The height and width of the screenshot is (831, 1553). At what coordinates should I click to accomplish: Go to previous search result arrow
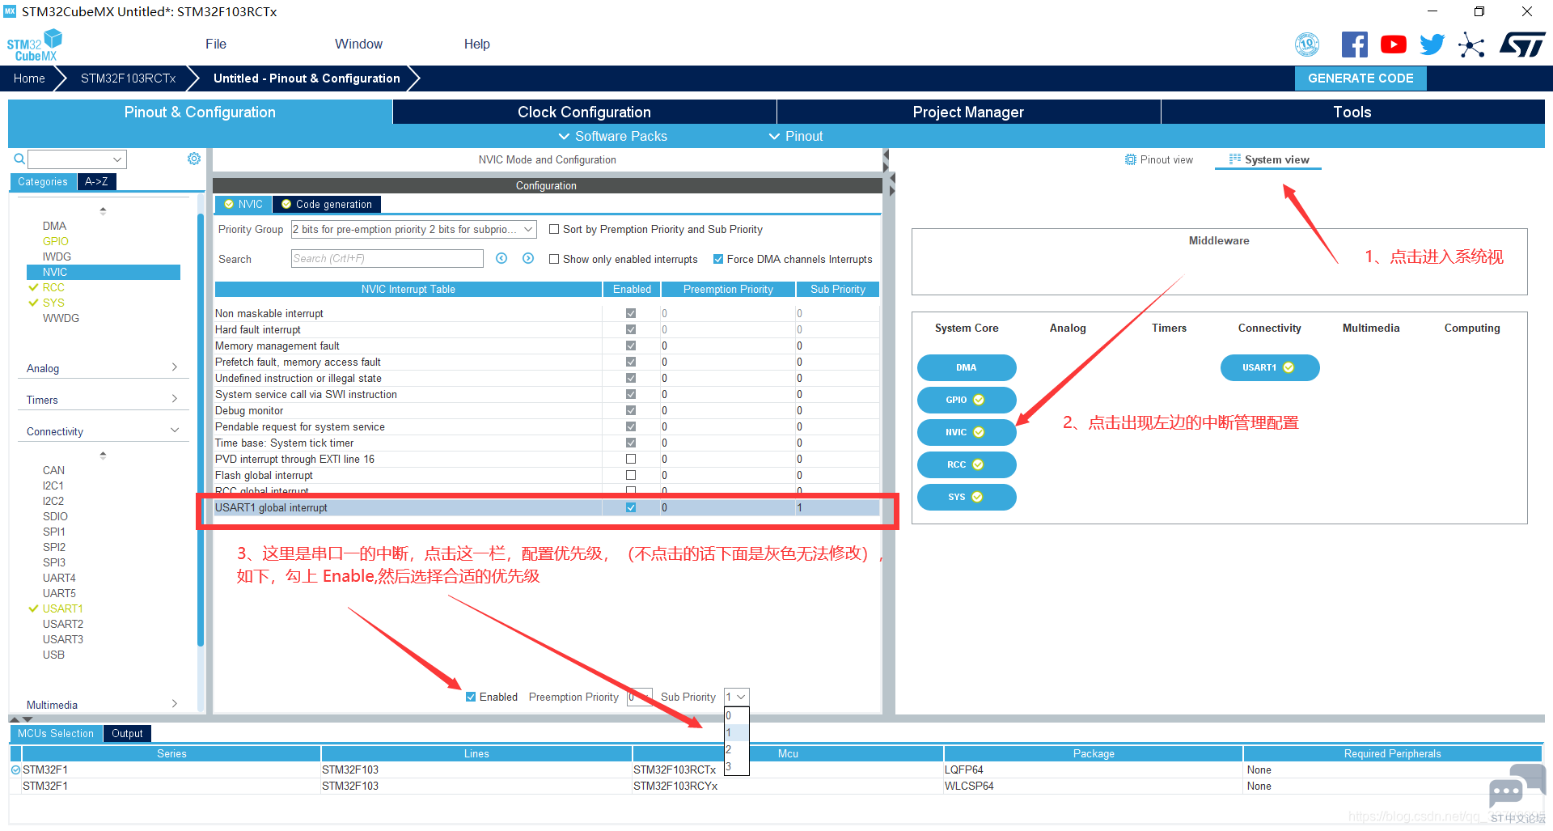pyautogui.click(x=501, y=258)
